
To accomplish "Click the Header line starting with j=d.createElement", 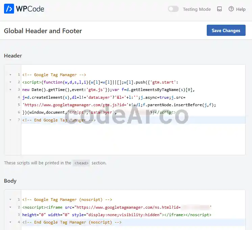I will point(104,97).
